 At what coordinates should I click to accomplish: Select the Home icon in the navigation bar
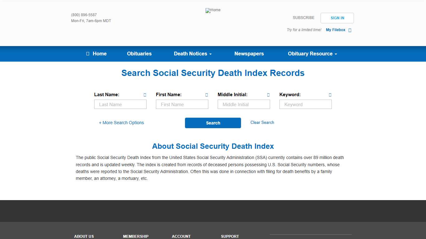(88, 54)
